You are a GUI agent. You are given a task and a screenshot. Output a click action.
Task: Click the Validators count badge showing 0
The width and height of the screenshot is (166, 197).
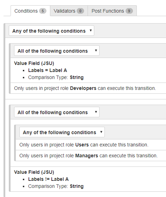pyautogui.click(x=80, y=11)
